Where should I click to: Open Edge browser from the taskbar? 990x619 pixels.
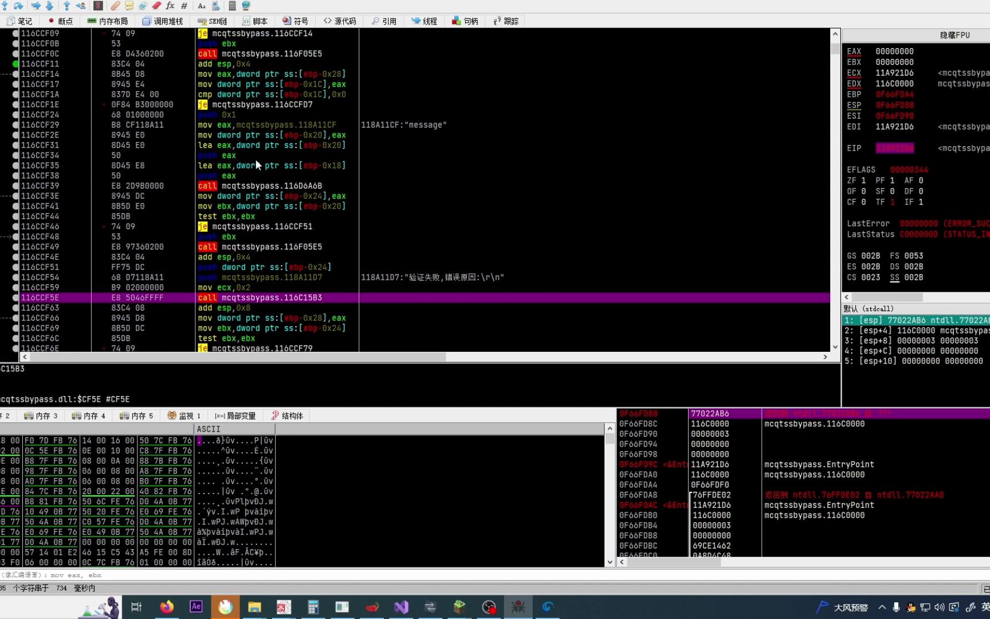548,606
